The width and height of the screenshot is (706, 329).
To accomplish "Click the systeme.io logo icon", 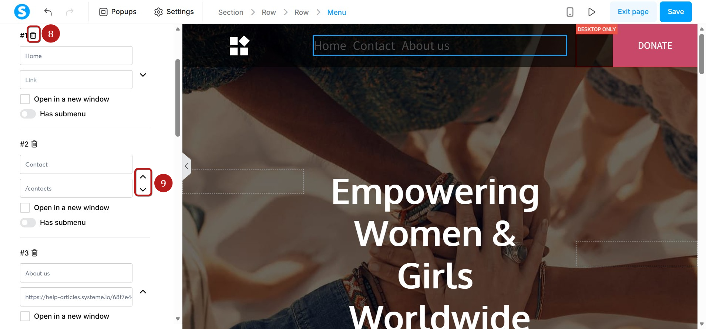I will tap(22, 12).
